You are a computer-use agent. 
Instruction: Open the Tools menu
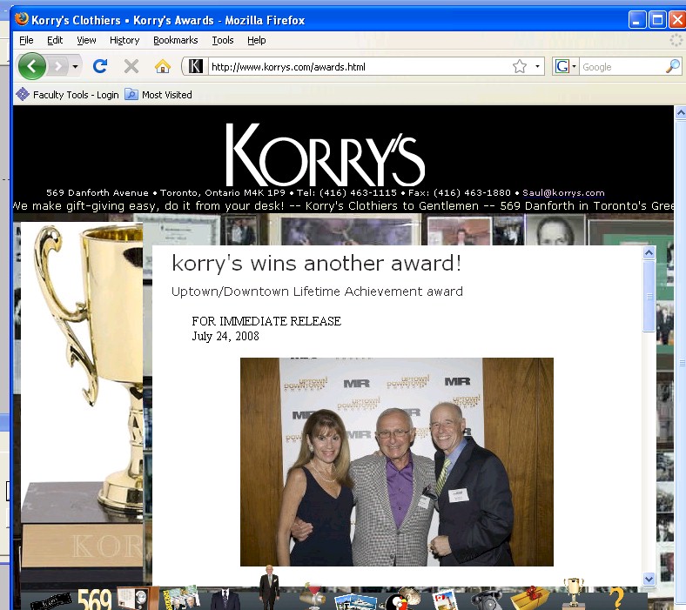[223, 40]
